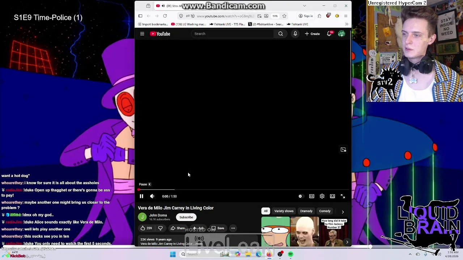Select the All filter chip
The image size is (463, 260).
pos(266,211)
